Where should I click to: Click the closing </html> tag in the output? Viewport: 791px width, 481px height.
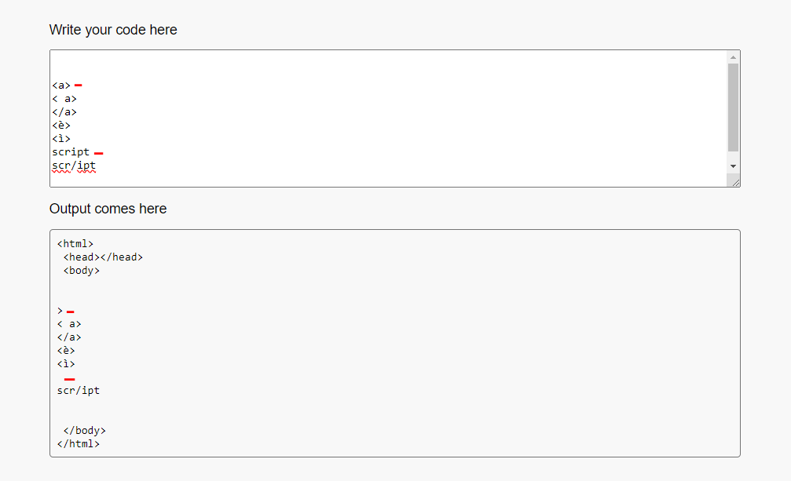click(x=79, y=444)
